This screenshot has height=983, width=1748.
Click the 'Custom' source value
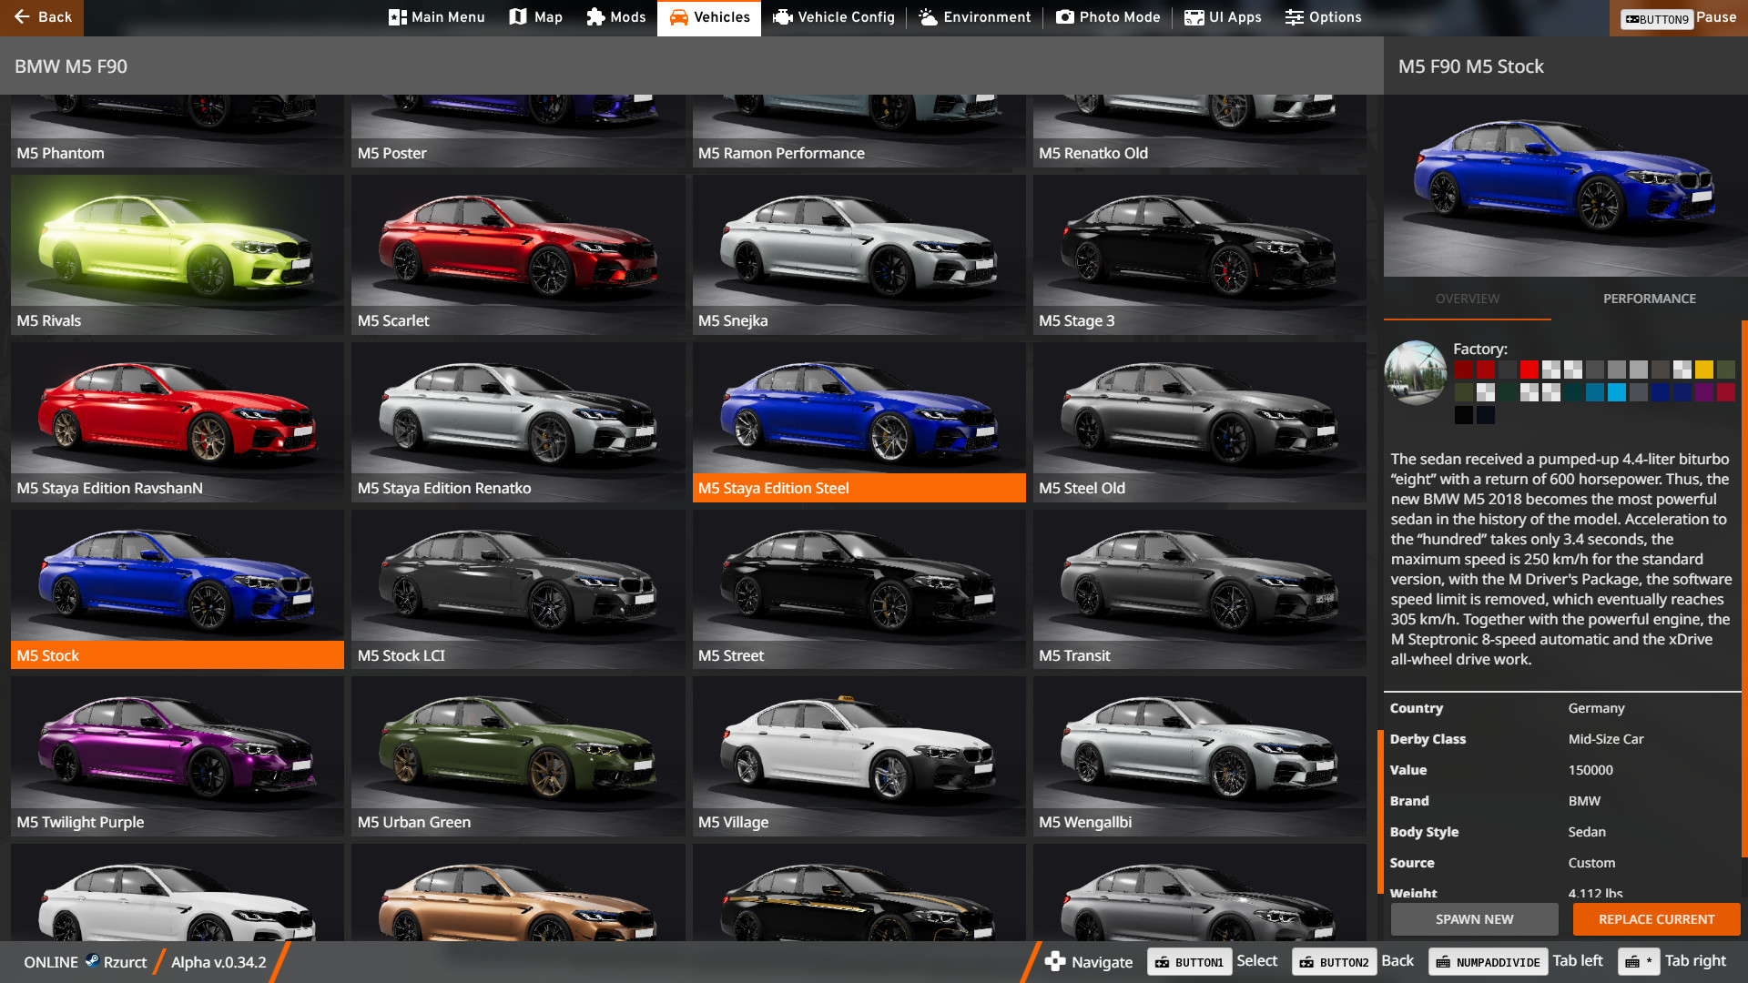(1591, 863)
